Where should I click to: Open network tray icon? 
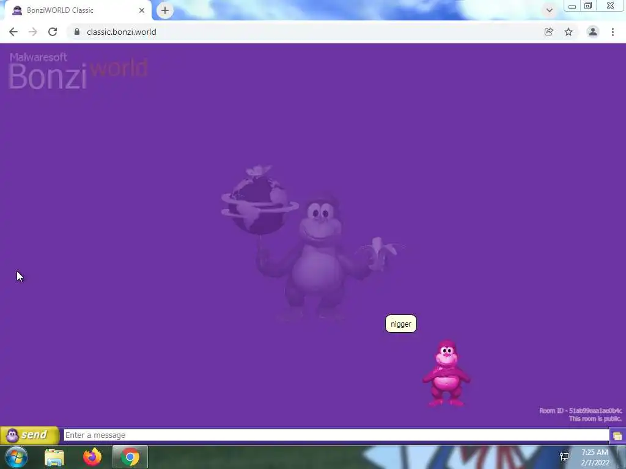[564, 457]
